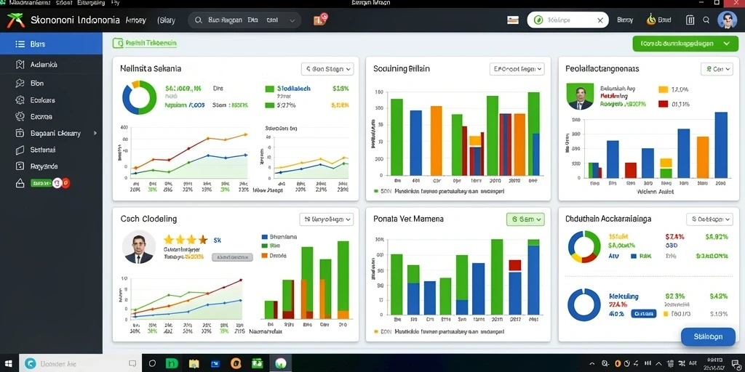
Task: Toggle the checkbox next to Peshit Tekenain
Action: 117,43
